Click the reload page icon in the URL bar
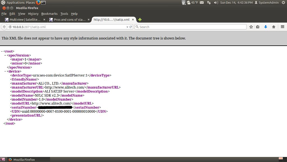Screen dimensions: 287x162 pyautogui.click(x=131, y=27)
